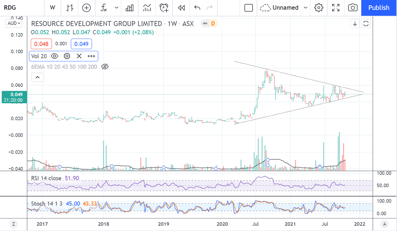Click the move pane down arrow
Viewport: 397px width, 231px height.
(x=355, y=24)
